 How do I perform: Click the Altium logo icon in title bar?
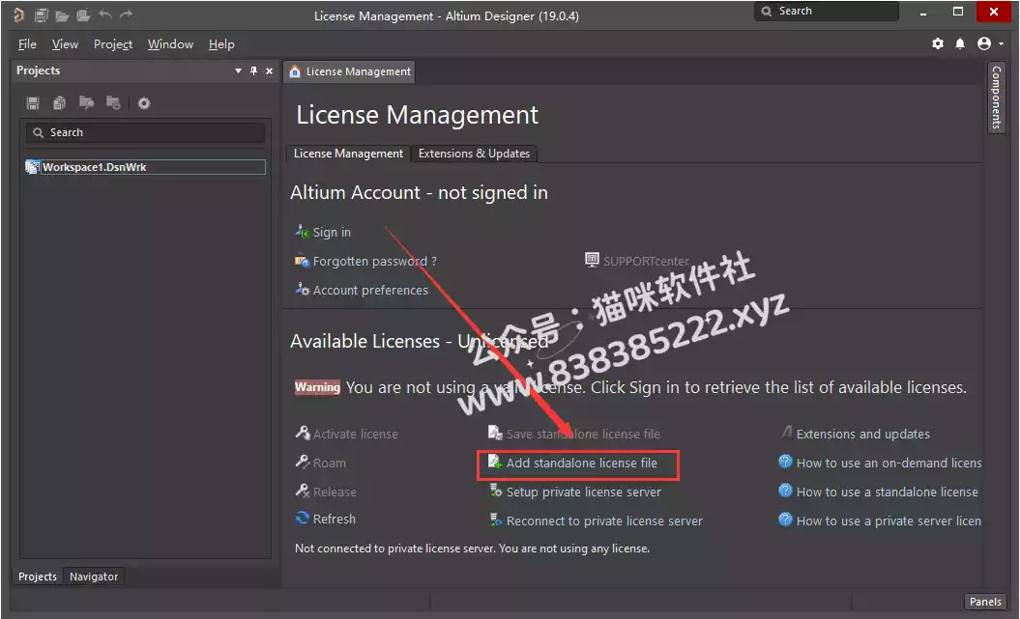point(19,14)
